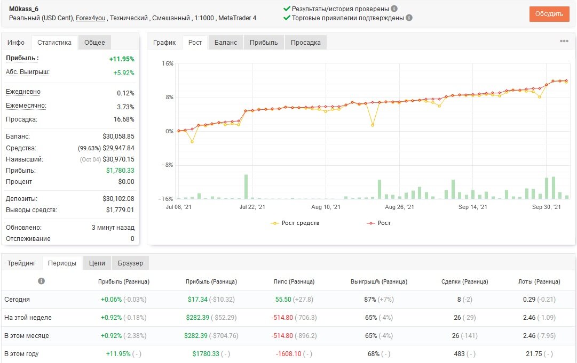This screenshot has width=577, height=363.
Task: Click the Jul 22, '21 axis label
Action: click(252, 207)
